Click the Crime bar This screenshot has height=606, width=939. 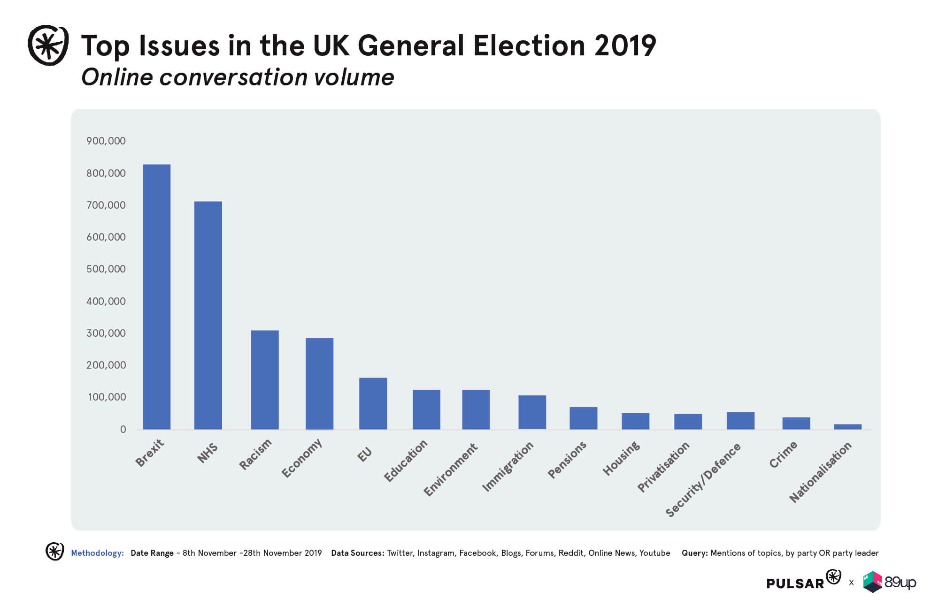(x=796, y=423)
